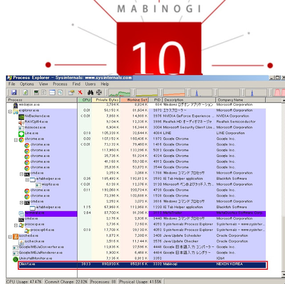Click the green CPU usage mini graph
Screen dimensions: 285x284
[x=119, y=92]
